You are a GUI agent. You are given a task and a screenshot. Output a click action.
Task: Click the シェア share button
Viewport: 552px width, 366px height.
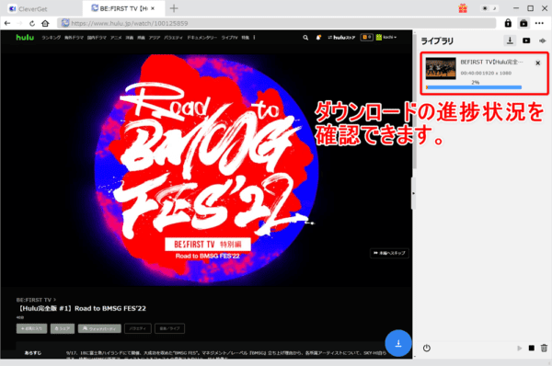63,328
